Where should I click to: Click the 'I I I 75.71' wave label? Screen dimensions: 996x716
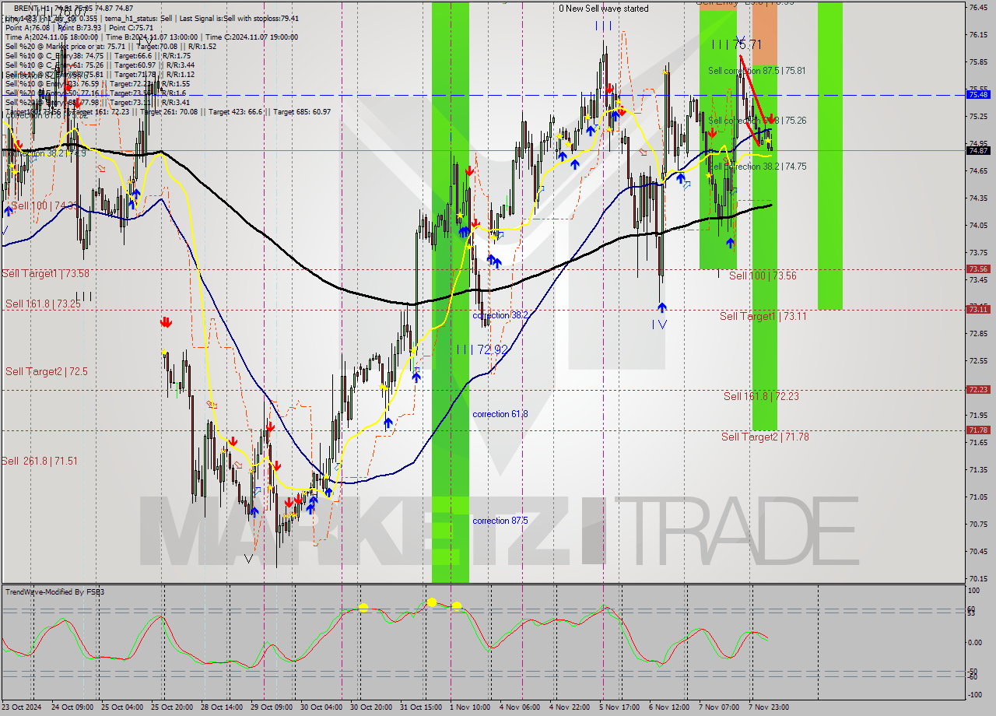(736, 44)
